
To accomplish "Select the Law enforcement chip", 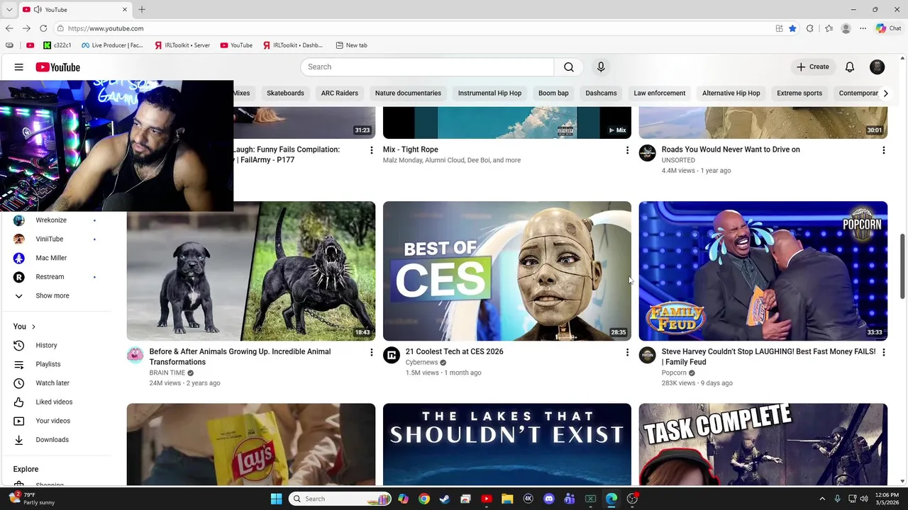I will tap(659, 93).
